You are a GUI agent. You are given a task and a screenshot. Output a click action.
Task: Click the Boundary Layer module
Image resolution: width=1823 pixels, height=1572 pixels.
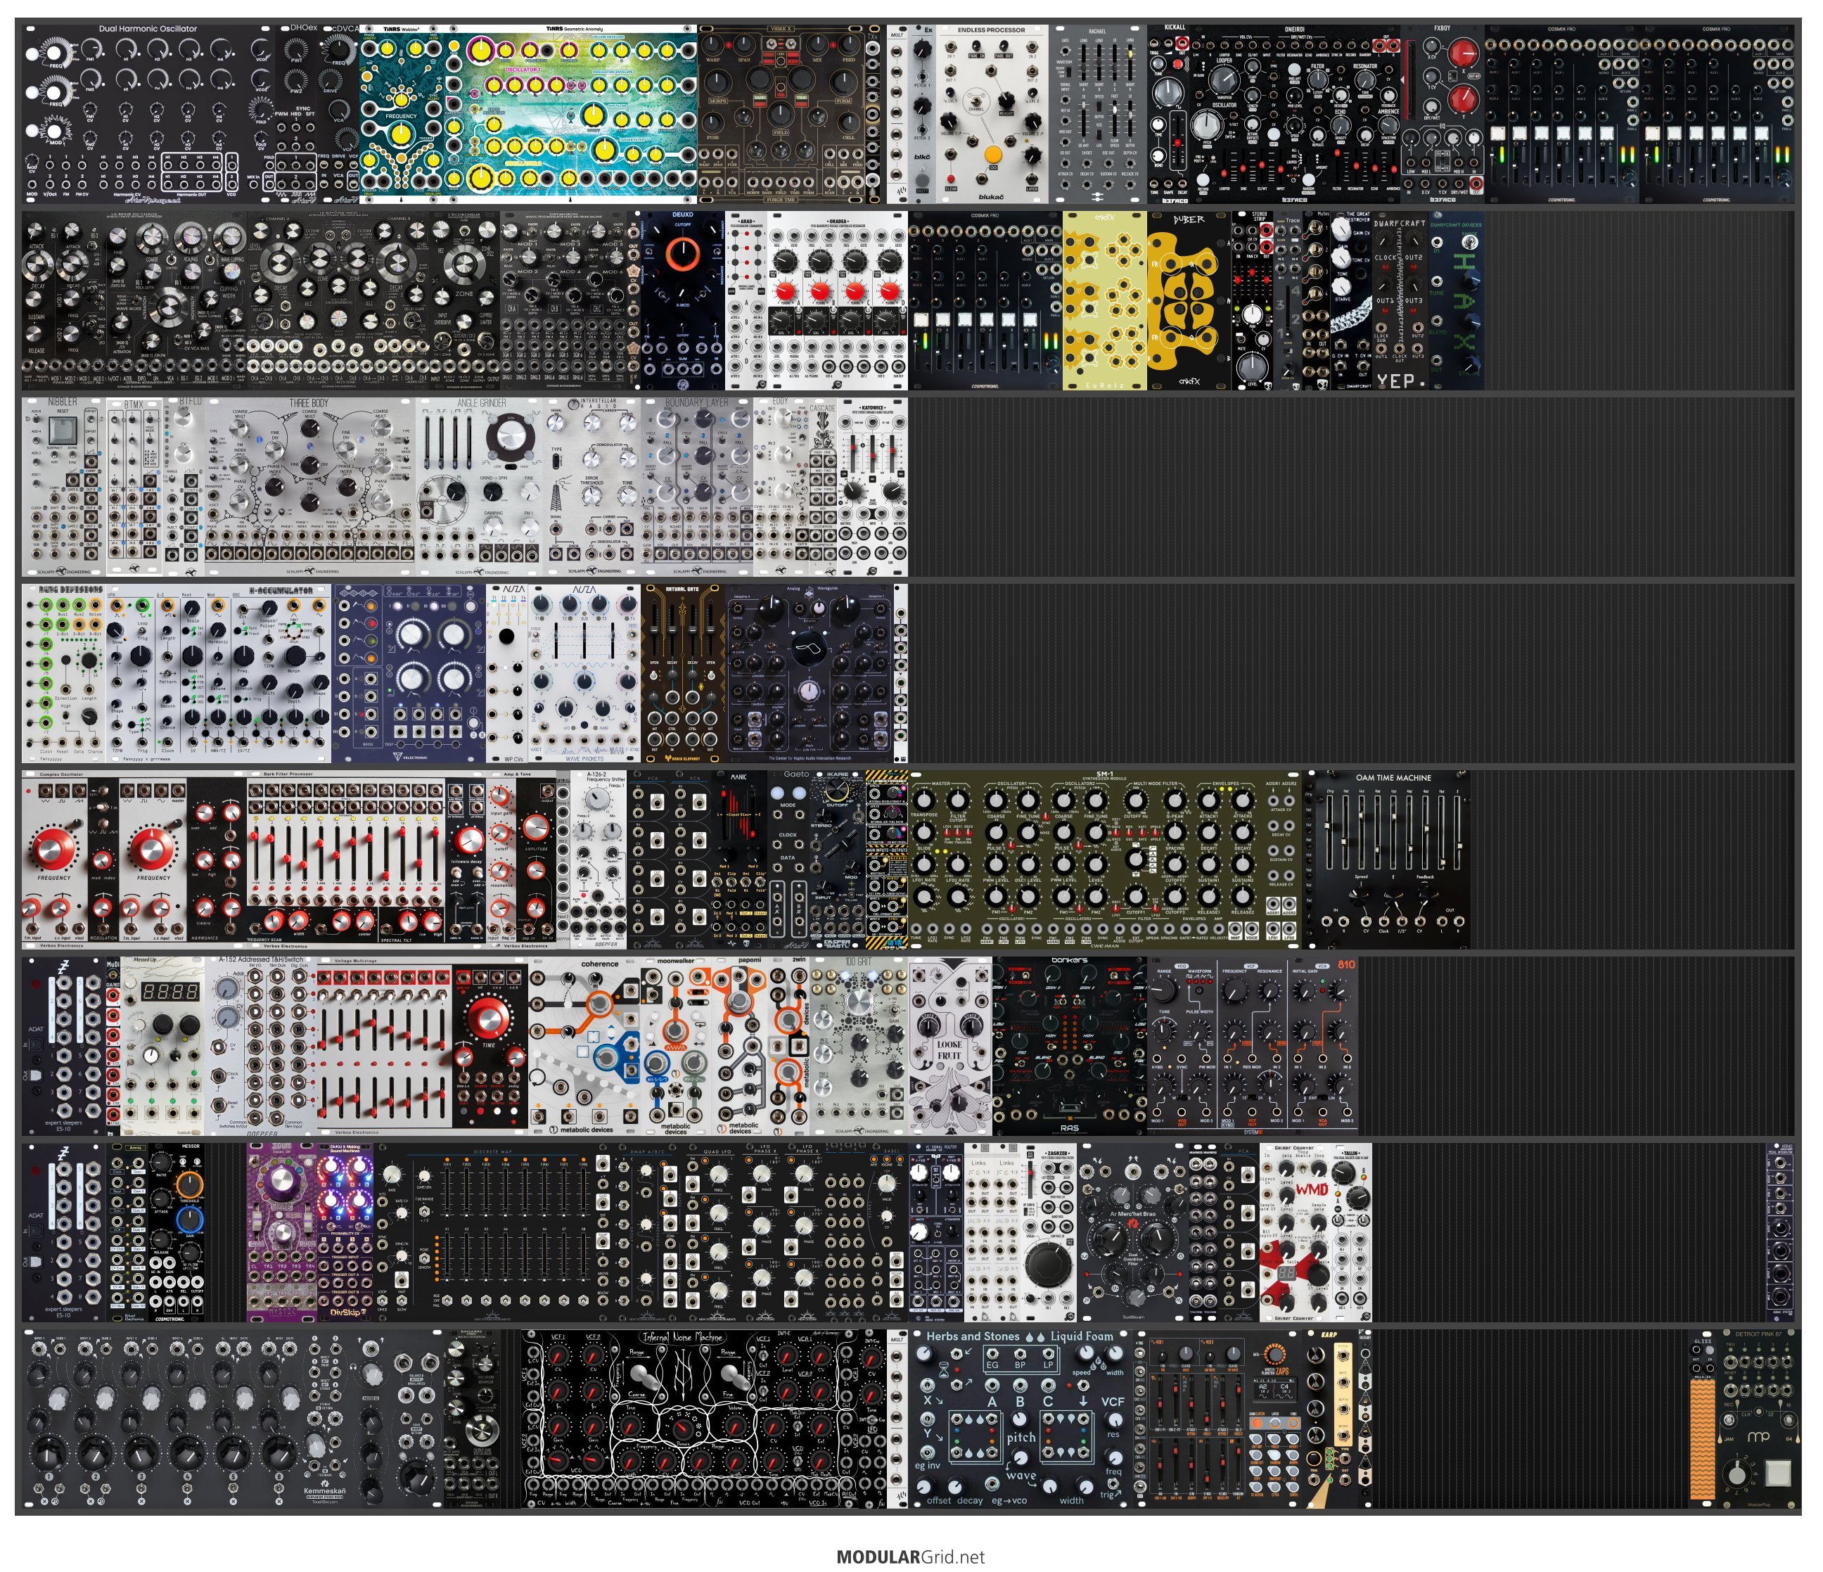click(697, 487)
